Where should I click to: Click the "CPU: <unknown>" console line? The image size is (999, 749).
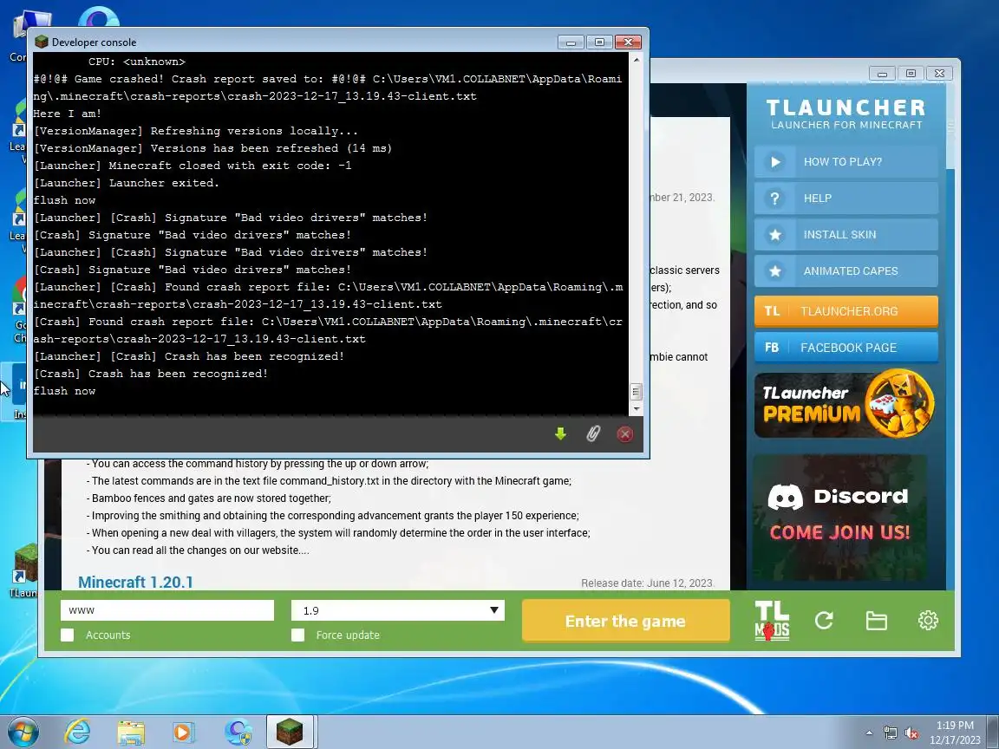coord(137,62)
